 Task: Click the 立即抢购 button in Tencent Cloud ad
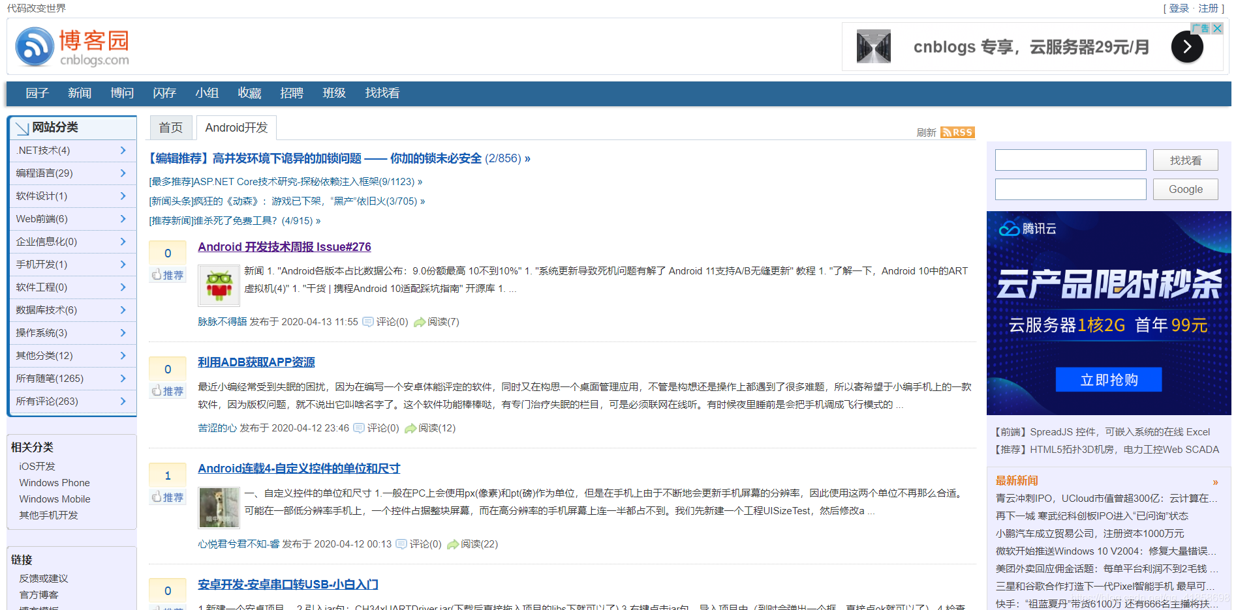tap(1108, 380)
